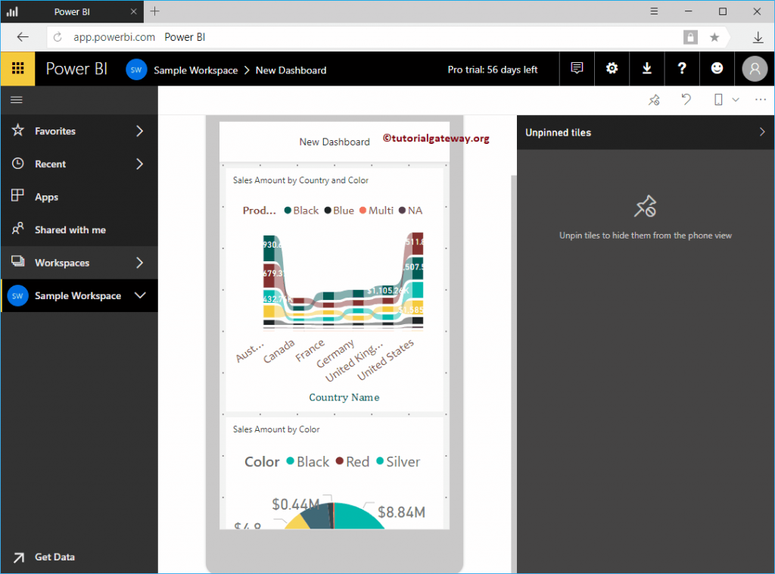Image resolution: width=775 pixels, height=574 pixels.
Task: Expand the Unpinned tiles panel
Action: click(x=762, y=132)
